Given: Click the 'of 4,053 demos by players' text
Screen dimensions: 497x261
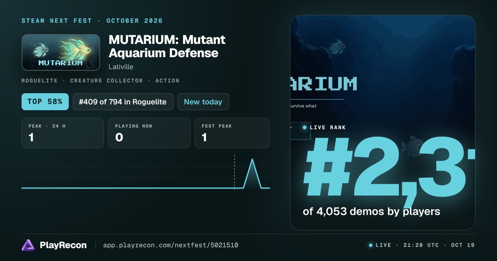Looking at the screenshot, I should [x=371, y=211].
